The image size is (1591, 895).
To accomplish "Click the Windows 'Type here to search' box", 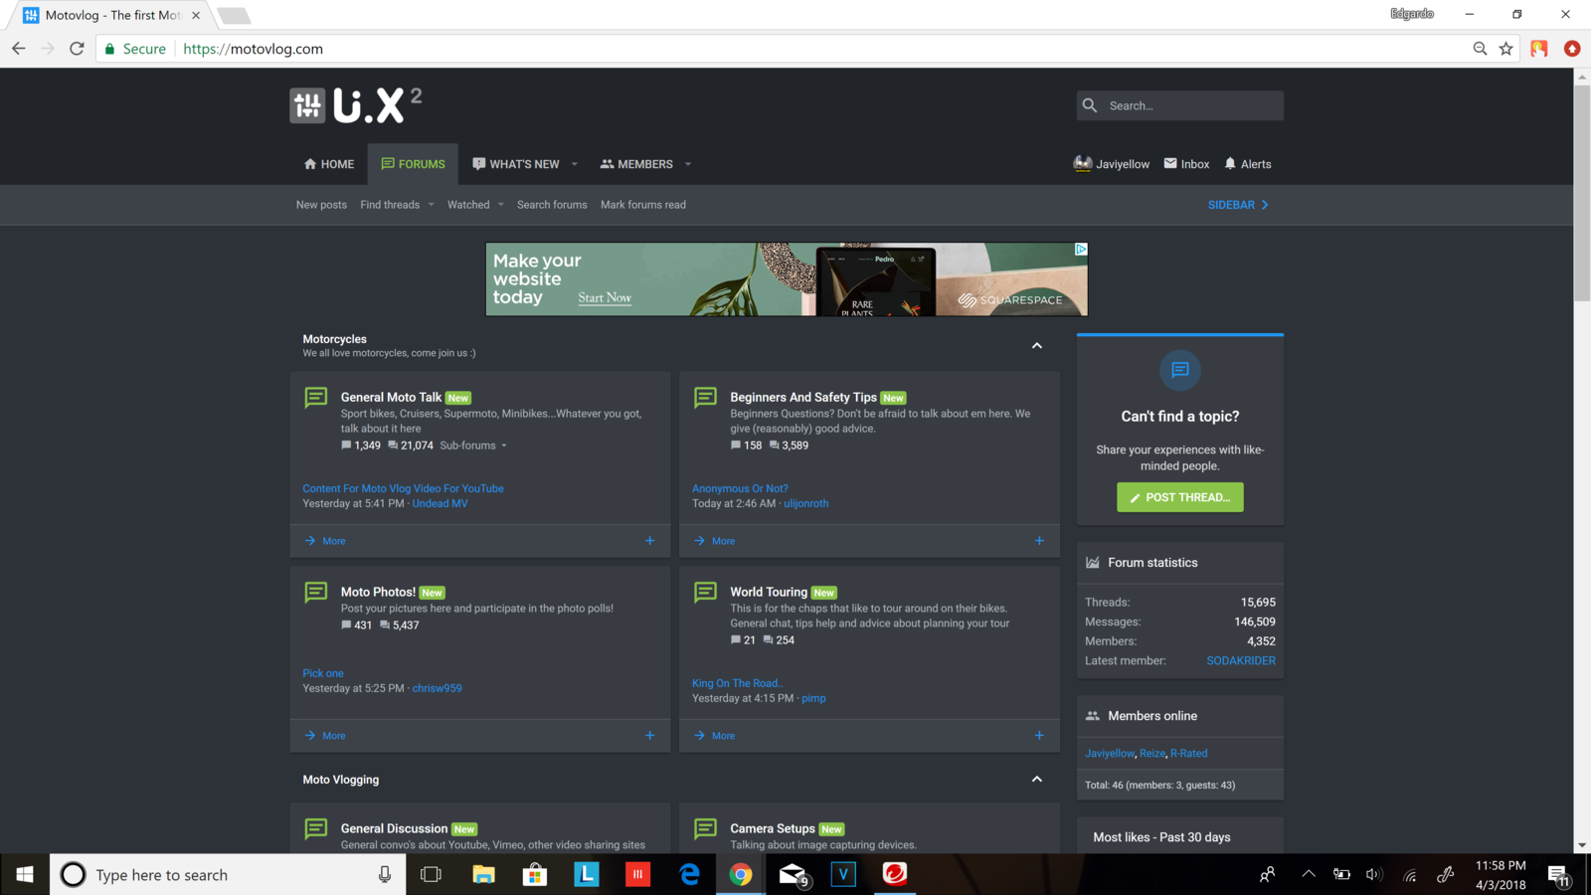I will point(228,874).
